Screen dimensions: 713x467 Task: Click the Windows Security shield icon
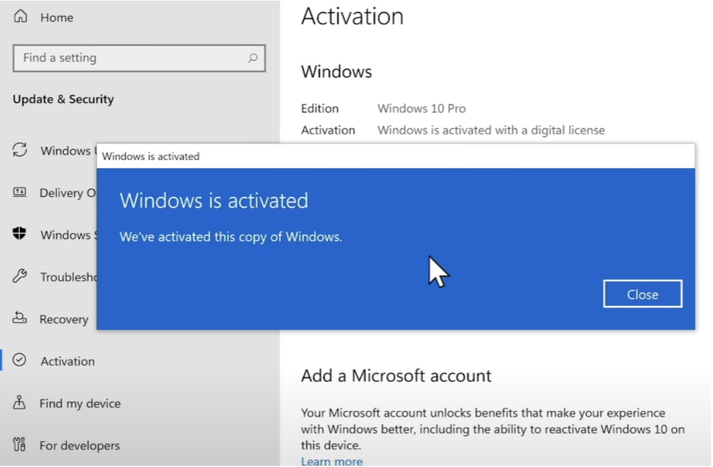click(x=20, y=235)
